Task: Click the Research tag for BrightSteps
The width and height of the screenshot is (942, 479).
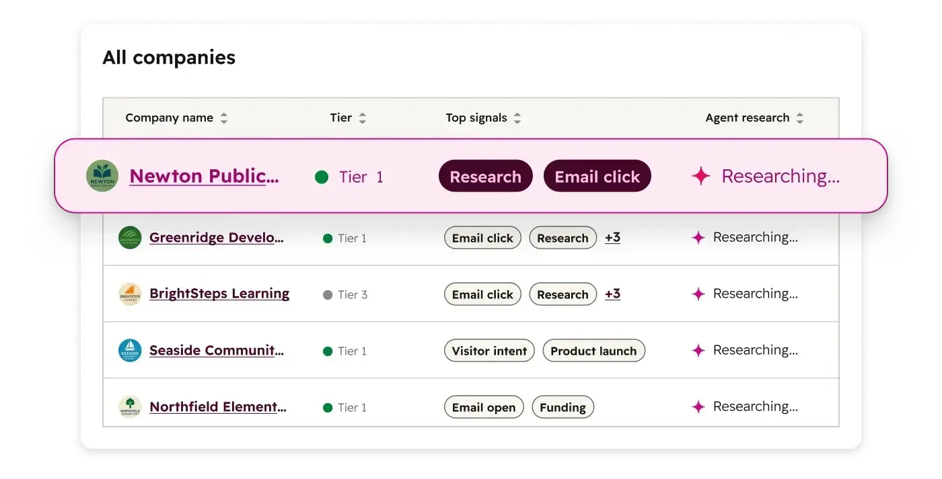Action: tap(563, 294)
